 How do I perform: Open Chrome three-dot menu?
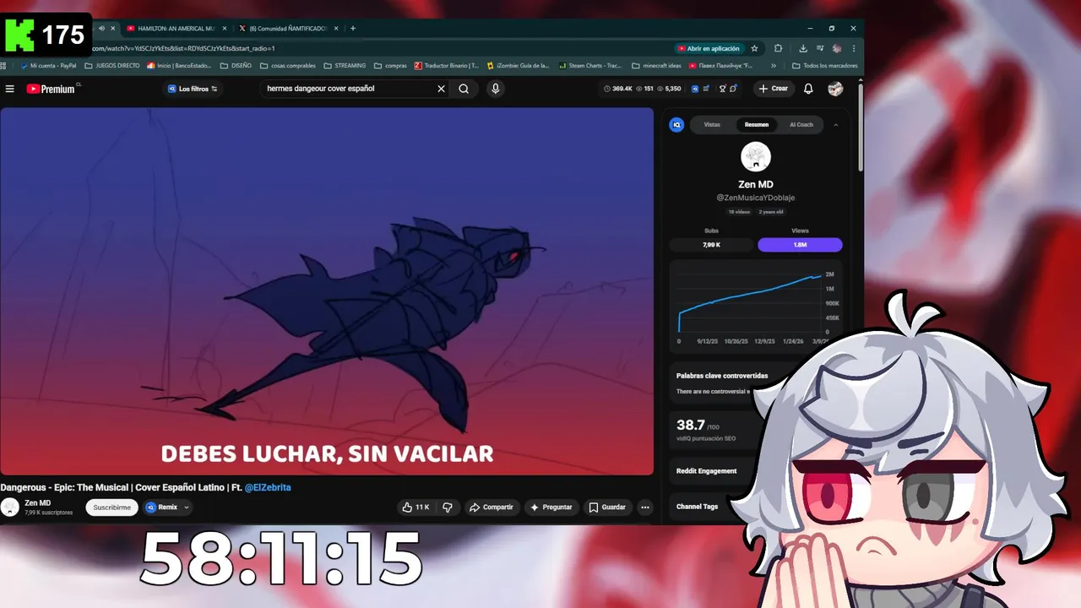point(854,48)
